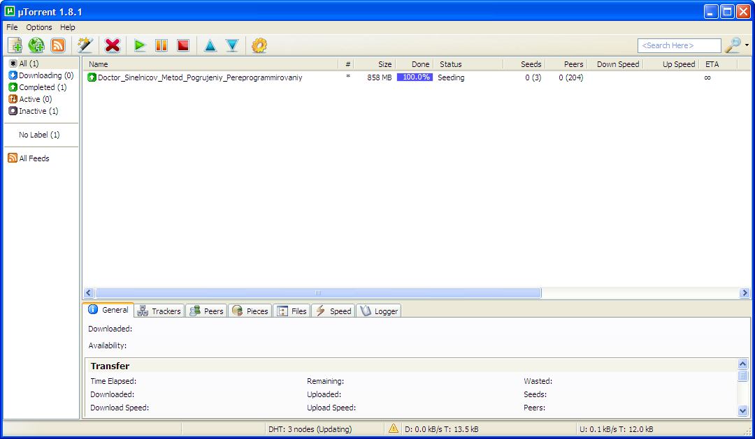Click details pane scroll down arrow
The height and width of the screenshot is (439, 755).
[742, 410]
